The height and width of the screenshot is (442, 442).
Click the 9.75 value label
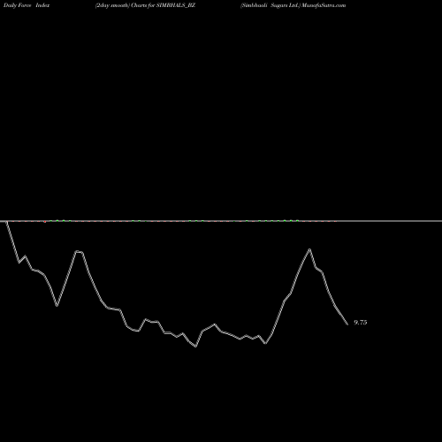[361, 323]
